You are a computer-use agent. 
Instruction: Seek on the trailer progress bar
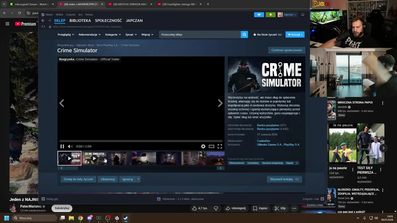tap(141, 141)
